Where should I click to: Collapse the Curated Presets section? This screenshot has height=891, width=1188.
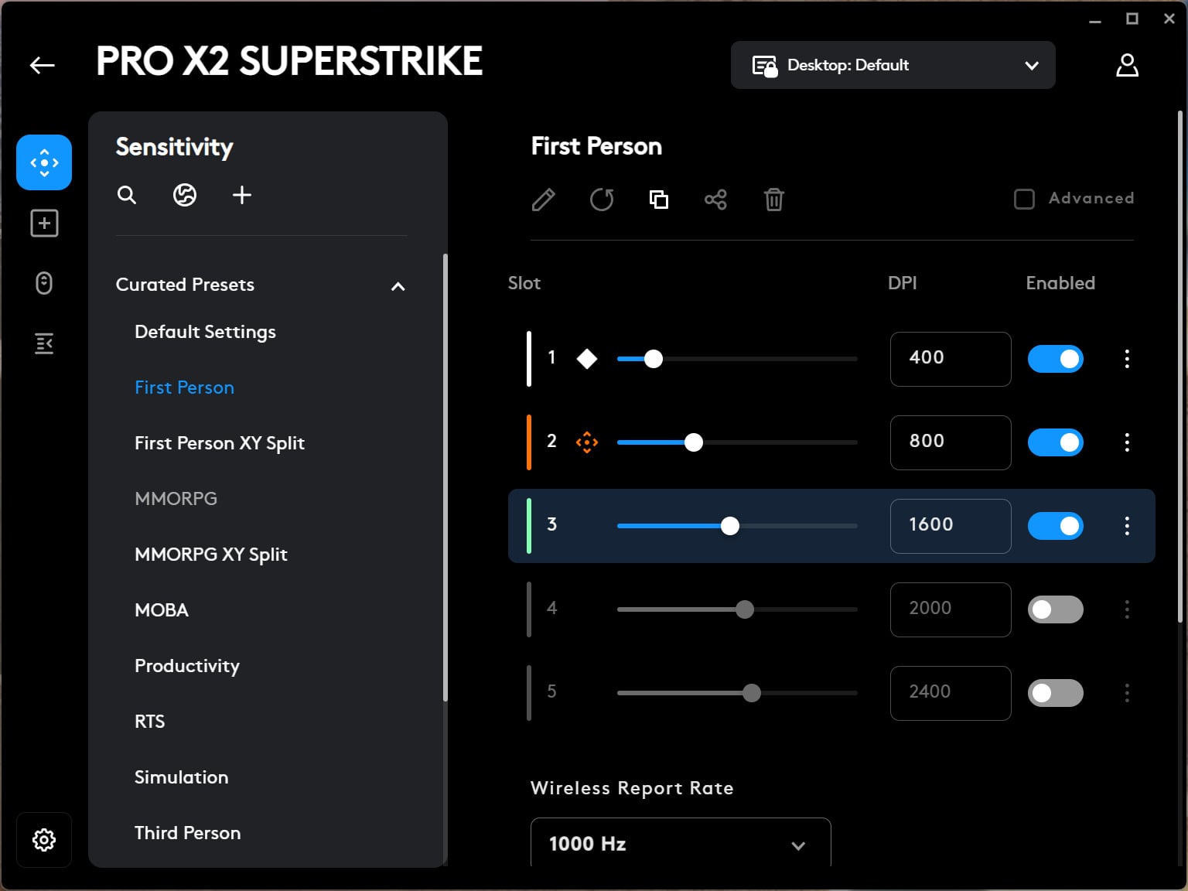[x=398, y=286]
